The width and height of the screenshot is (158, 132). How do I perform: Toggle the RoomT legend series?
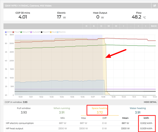[x=45, y=32]
